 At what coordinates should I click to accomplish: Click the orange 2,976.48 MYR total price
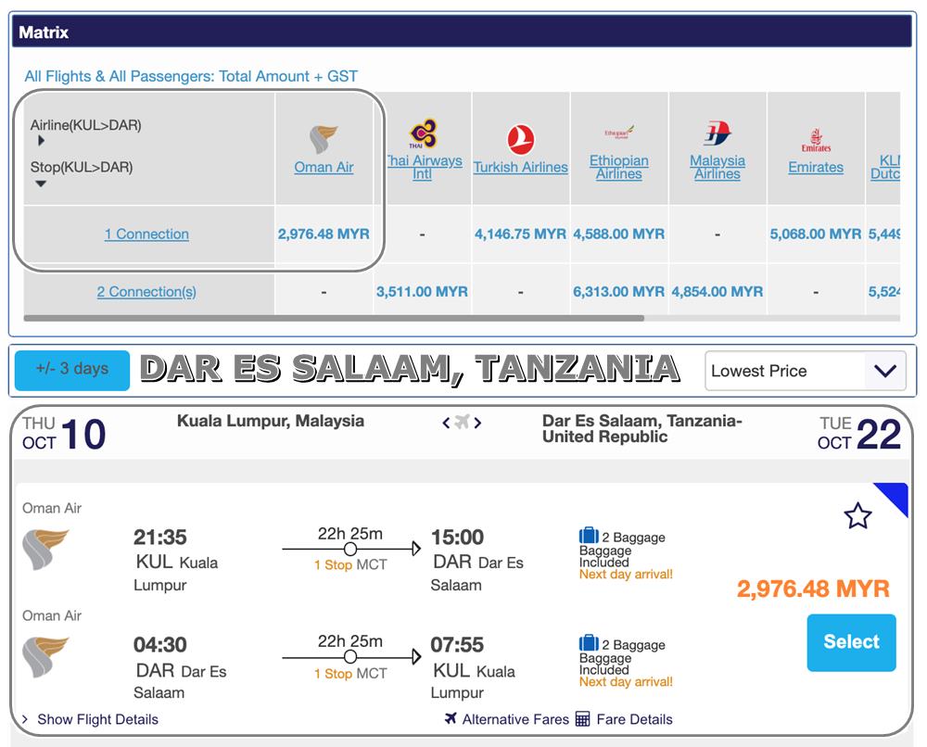tap(813, 589)
